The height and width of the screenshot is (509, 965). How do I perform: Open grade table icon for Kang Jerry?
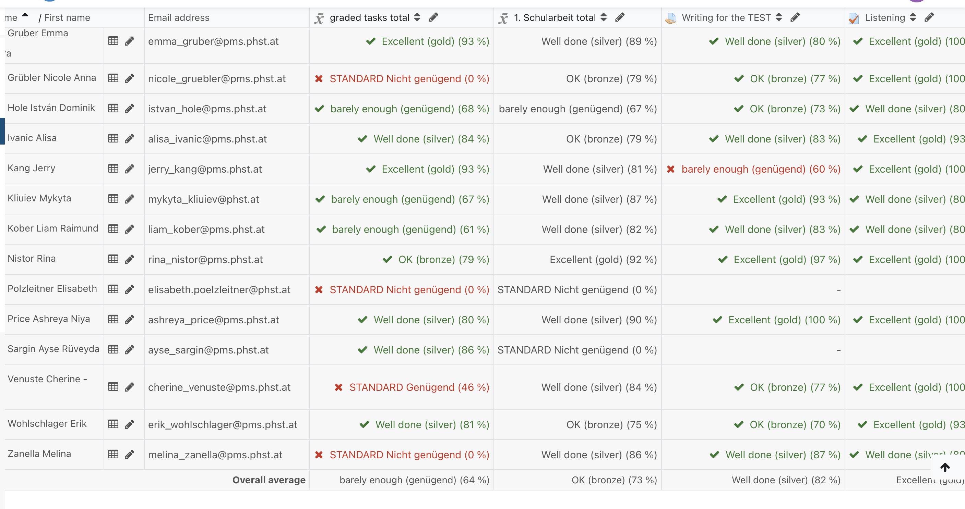[113, 169]
